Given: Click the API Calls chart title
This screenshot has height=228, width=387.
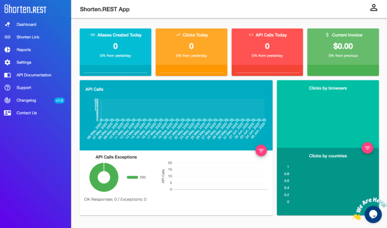Looking at the screenshot, I should pos(94,89).
